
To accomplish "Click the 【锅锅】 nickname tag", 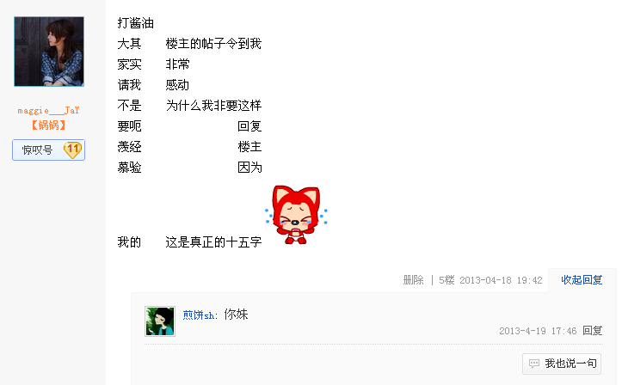I will [x=48, y=125].
